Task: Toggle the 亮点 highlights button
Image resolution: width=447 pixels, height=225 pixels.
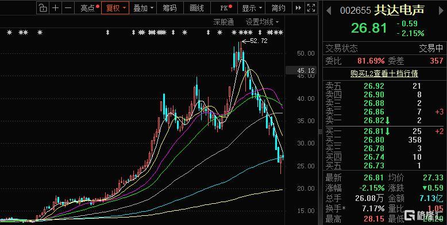Action: pos(88,8)
